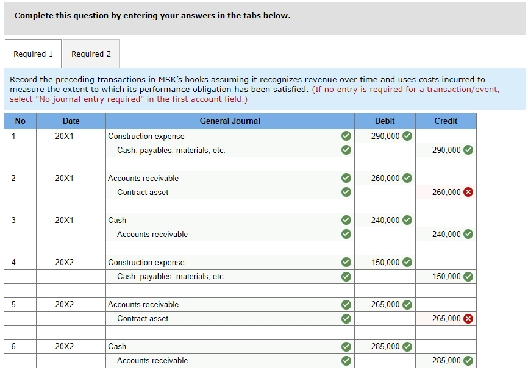Click the 290,000 debit amount field in entry 1
This screenshot has height=373, width=528.
[385, 136]
